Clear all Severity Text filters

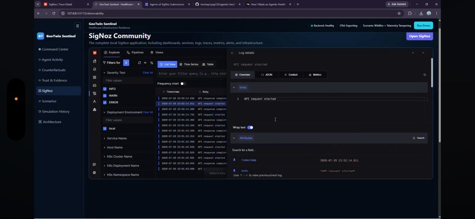(x=147, y=72)
